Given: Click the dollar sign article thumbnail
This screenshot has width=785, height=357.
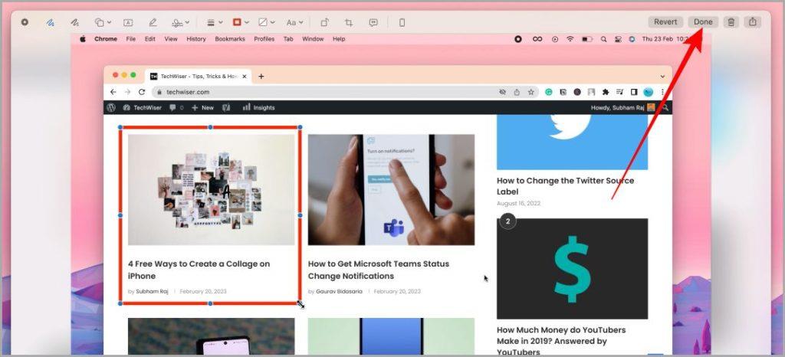Looking at the screenshot, I should tap(572, 268).
